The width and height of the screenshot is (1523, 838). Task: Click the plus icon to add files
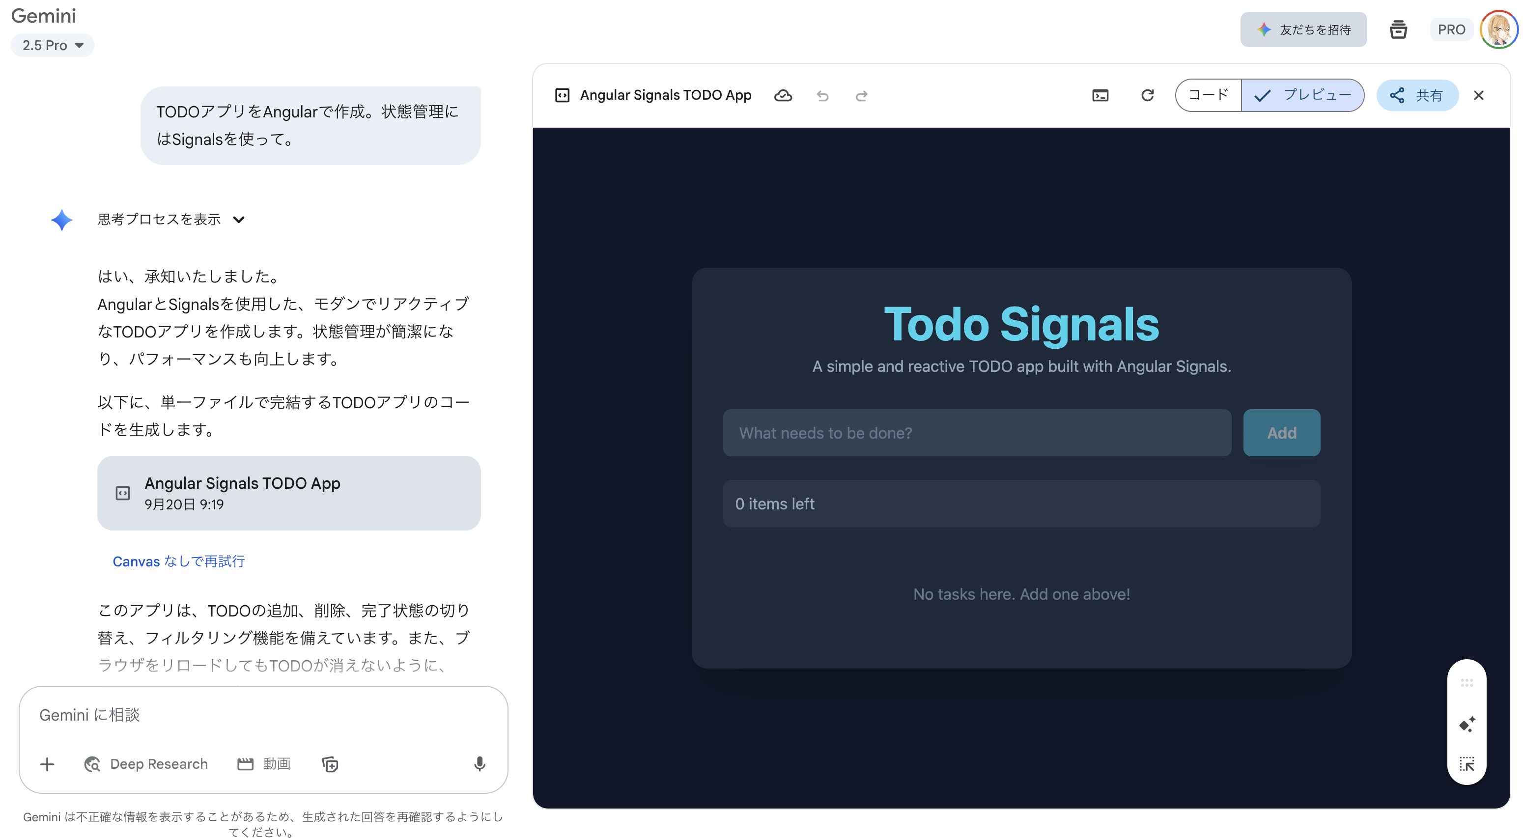tap(47, 763)
